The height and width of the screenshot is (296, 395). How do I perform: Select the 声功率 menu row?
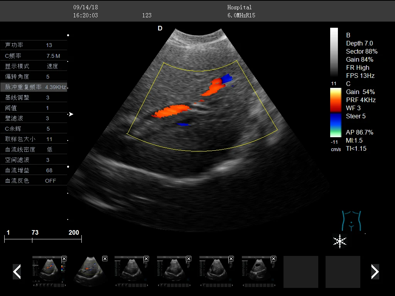(x=34, y=45)
